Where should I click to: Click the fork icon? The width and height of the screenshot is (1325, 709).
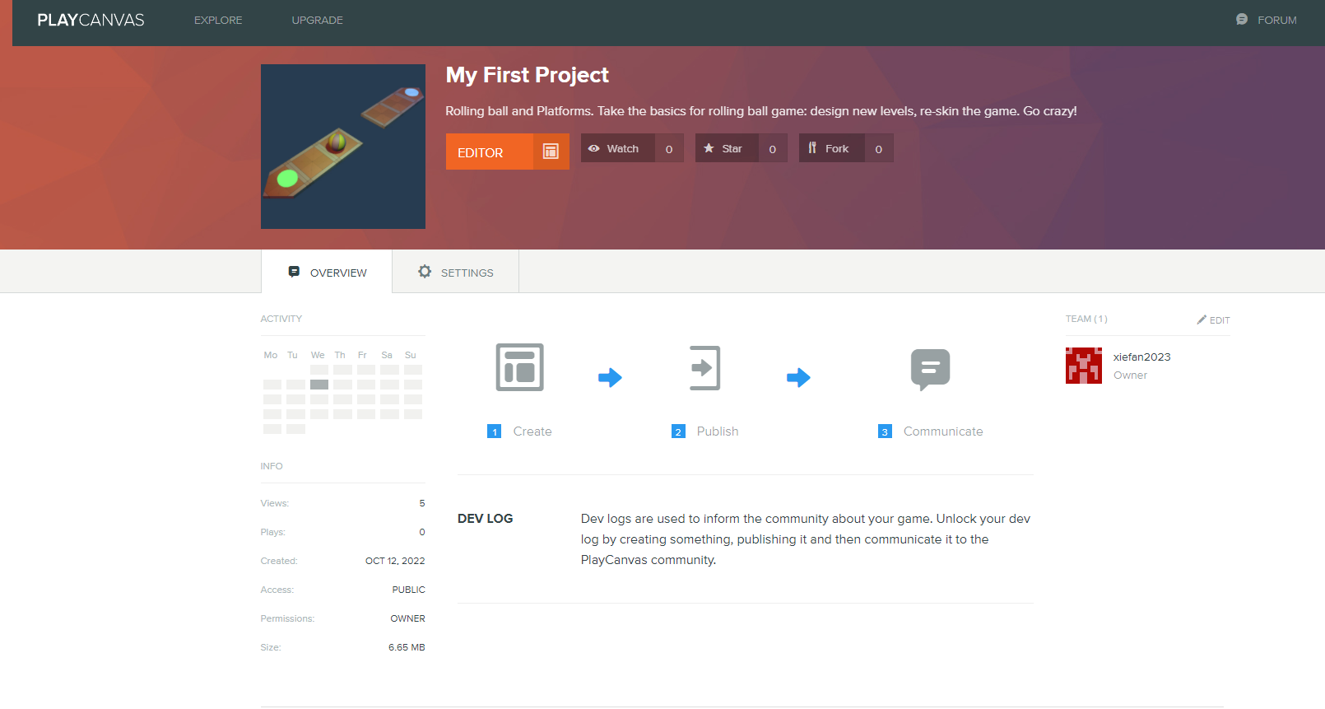point(812,148)
